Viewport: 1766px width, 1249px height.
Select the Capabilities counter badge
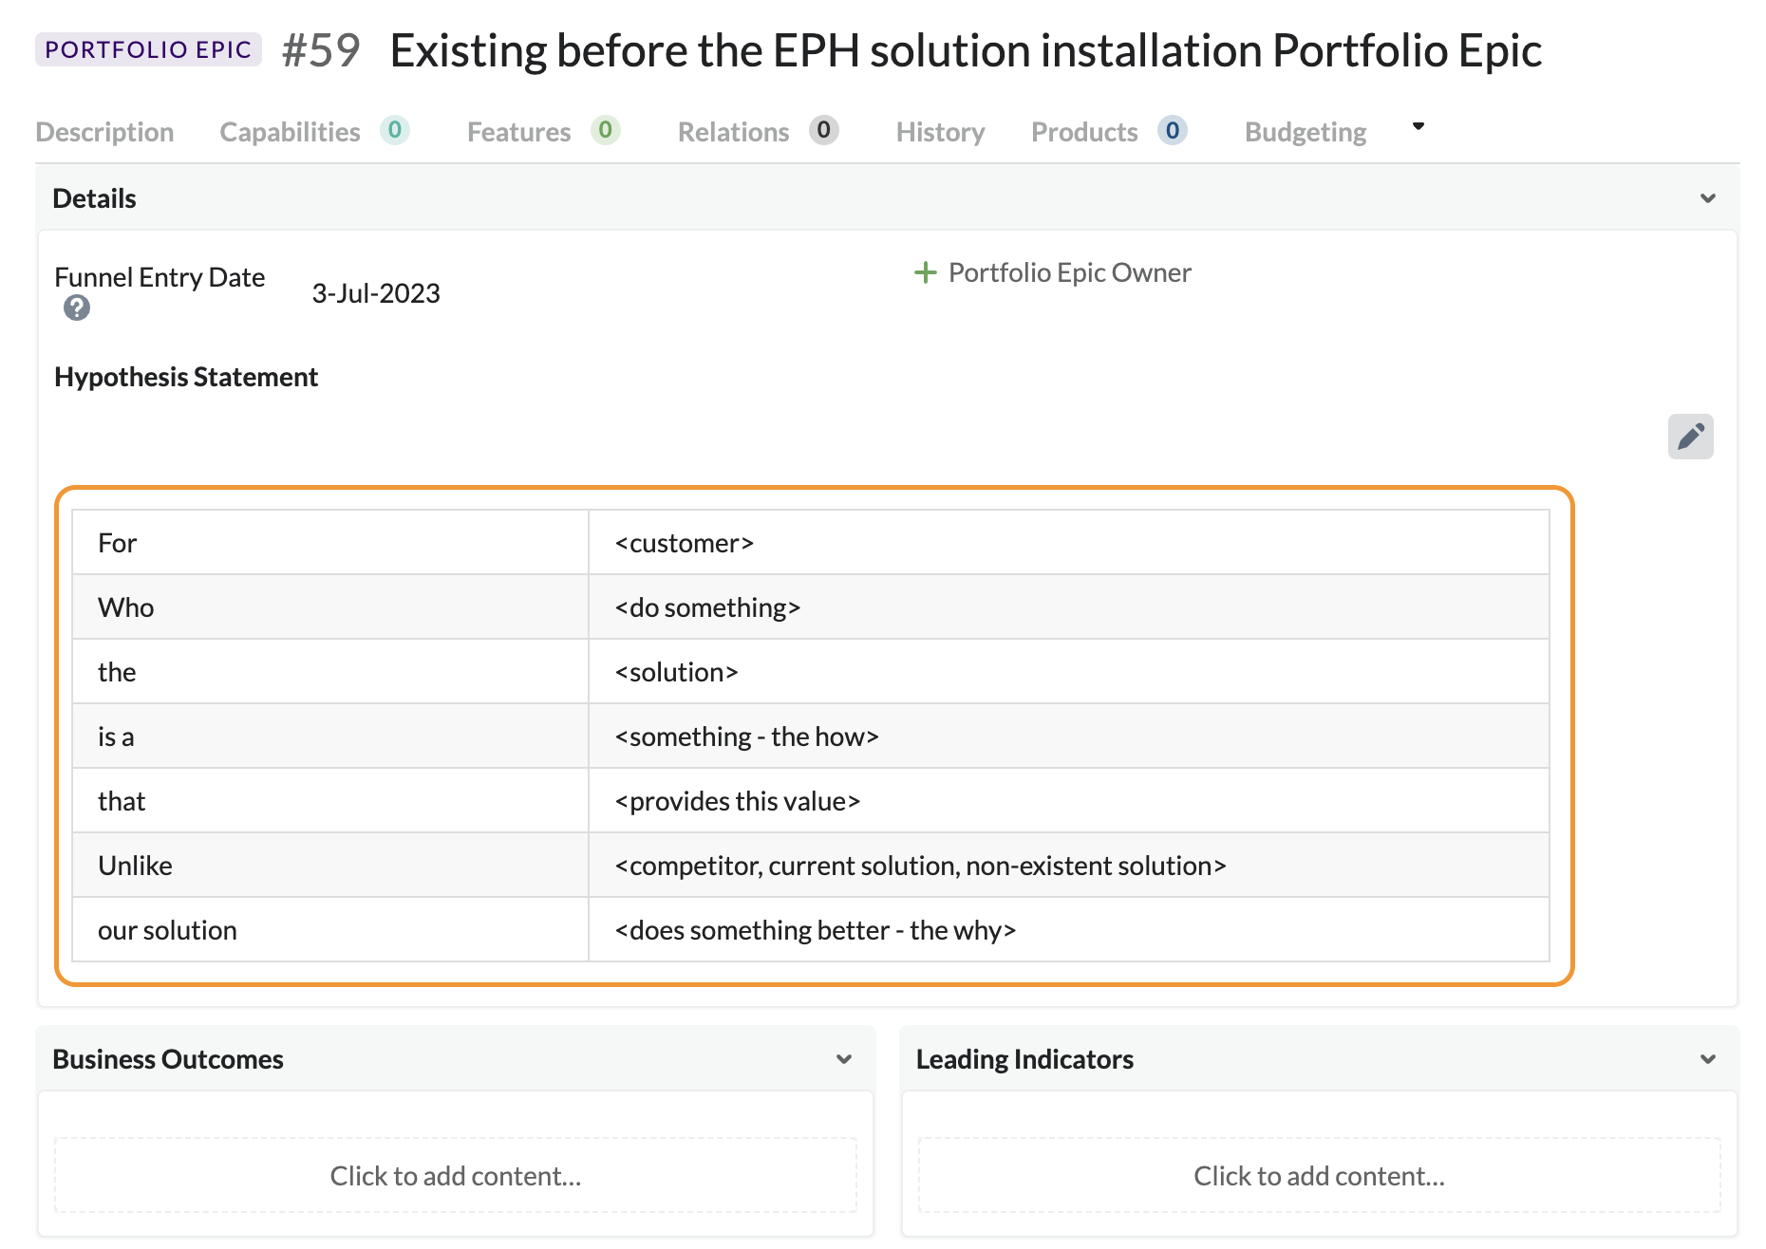coord(395,131)
